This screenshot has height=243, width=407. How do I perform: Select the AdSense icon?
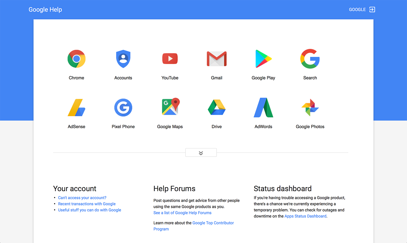click(x=76, y=108)
